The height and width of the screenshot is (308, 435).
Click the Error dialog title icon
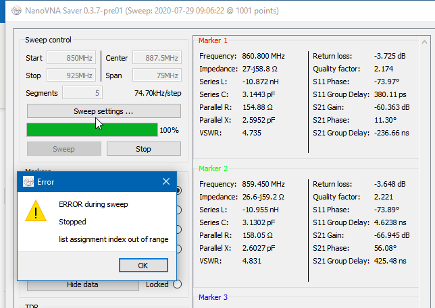tap(28, 181)
